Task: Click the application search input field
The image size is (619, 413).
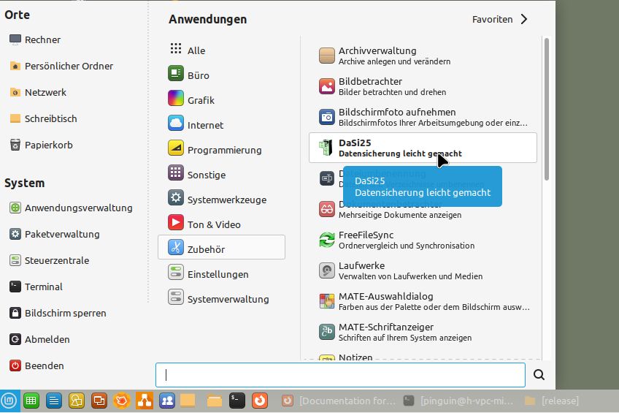Action: coord(340,375)
